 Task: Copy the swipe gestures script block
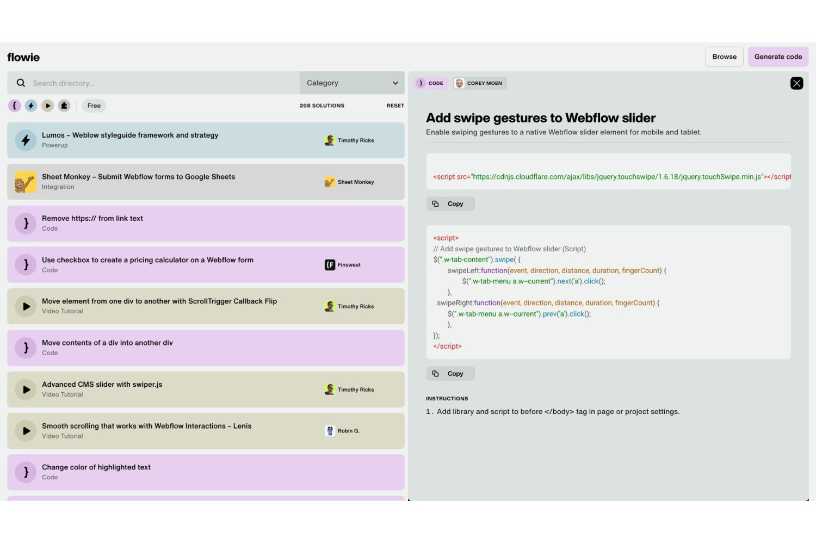tap(450, 374)
